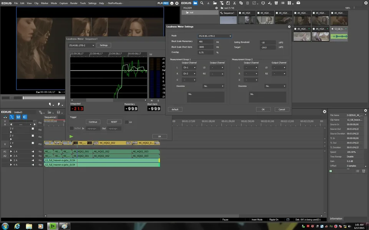Click the default button in Loudness Meter Settings
The height and width of the screenshot is (230, 369).
[175, 109]
